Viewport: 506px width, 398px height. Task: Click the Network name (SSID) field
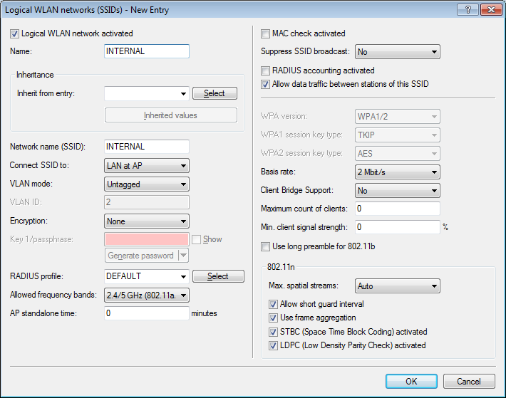click(x=146, y=147)
